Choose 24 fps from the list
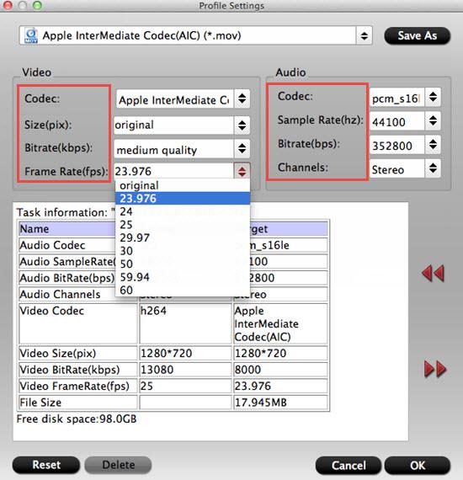This screenshot has height=480, width=463. (x=183, y=211)
